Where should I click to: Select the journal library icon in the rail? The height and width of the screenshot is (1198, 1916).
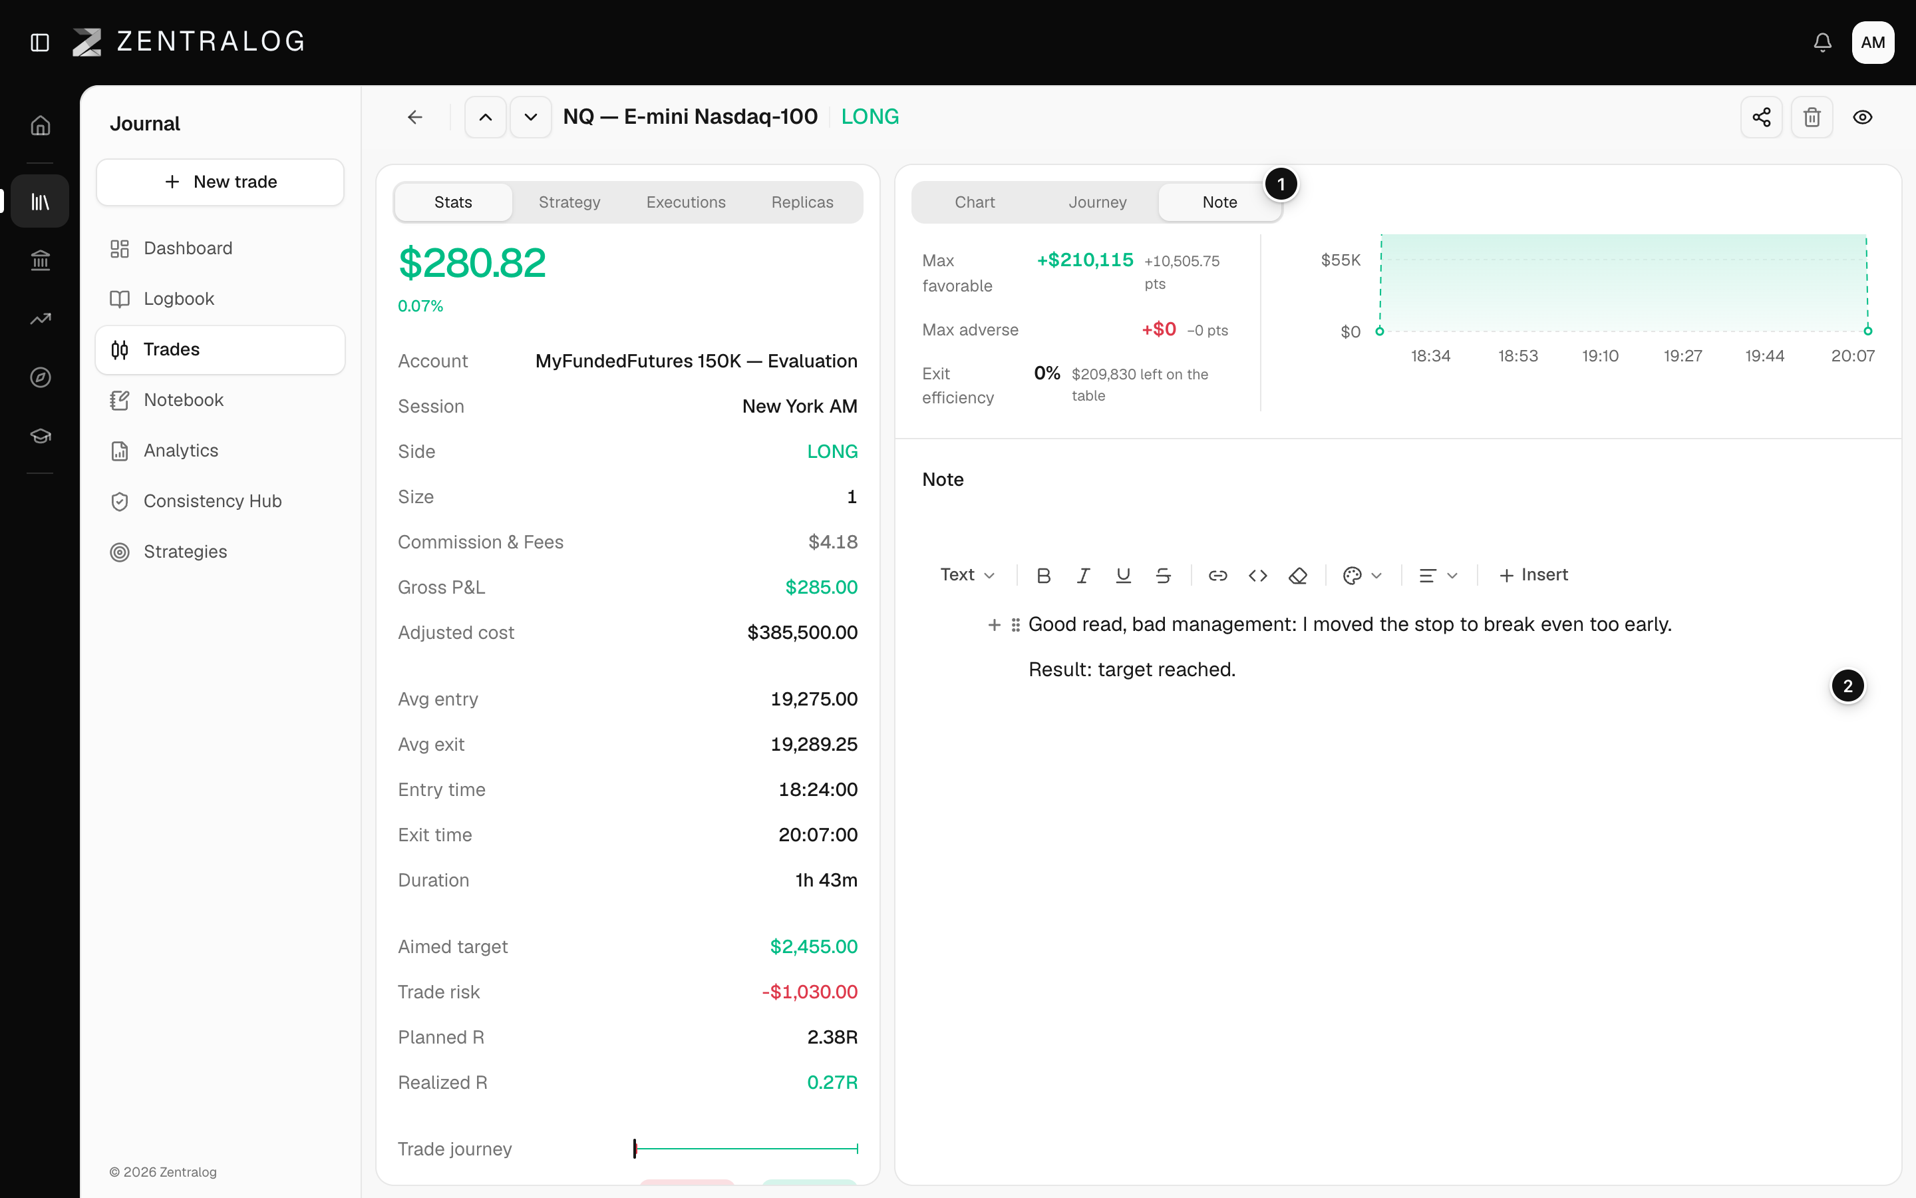(41, 201)
